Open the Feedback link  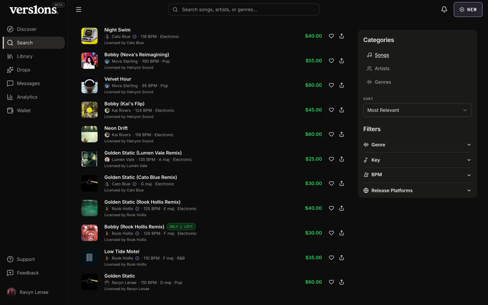(34, 273)
